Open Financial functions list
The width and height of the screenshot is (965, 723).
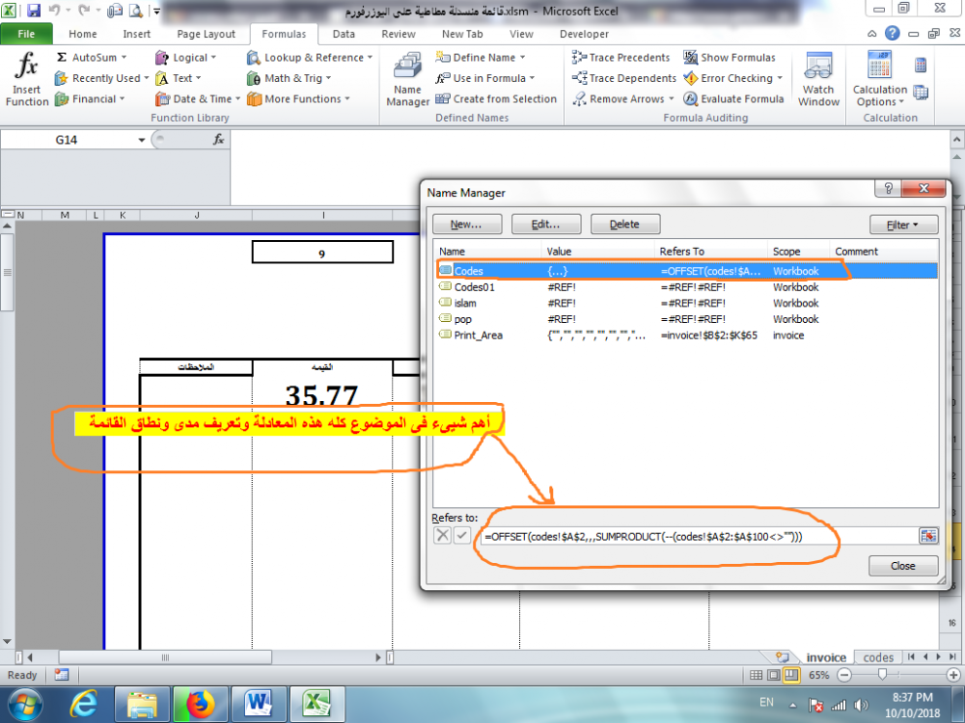pos(90,99)
